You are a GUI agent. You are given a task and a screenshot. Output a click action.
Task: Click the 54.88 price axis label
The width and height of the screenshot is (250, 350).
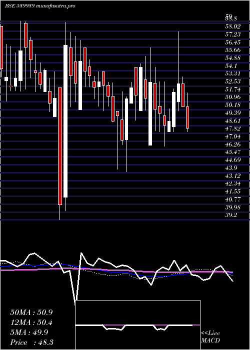[233, 58]
